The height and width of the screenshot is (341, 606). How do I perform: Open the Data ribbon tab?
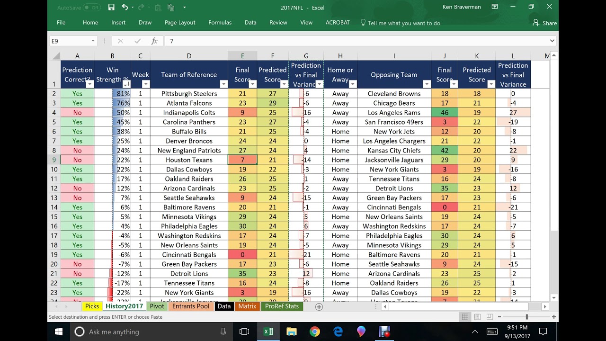click(x=250, y=22)
